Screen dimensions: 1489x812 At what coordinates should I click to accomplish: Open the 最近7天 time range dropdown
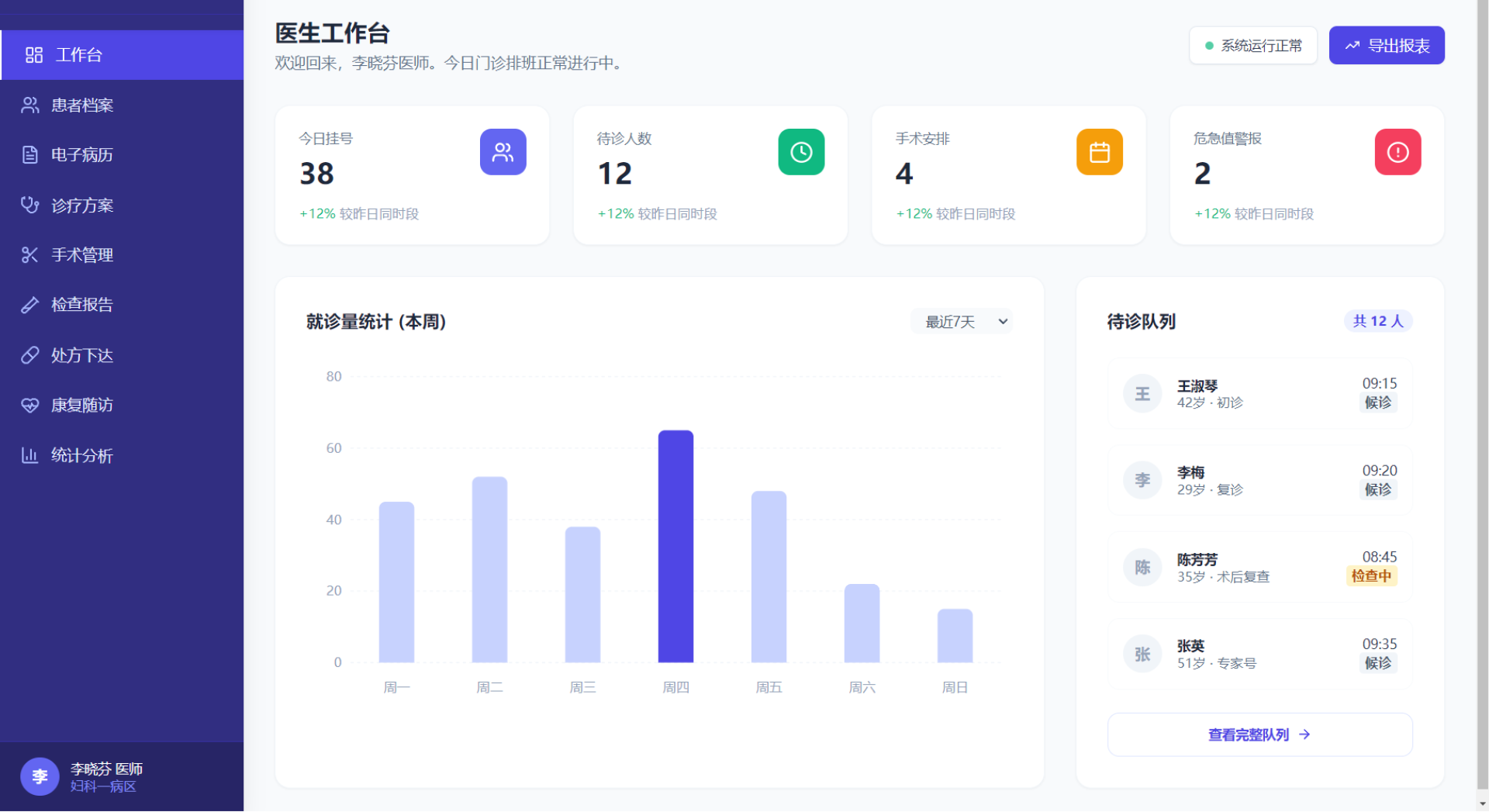pyautogui.click(x=962, y=321)
